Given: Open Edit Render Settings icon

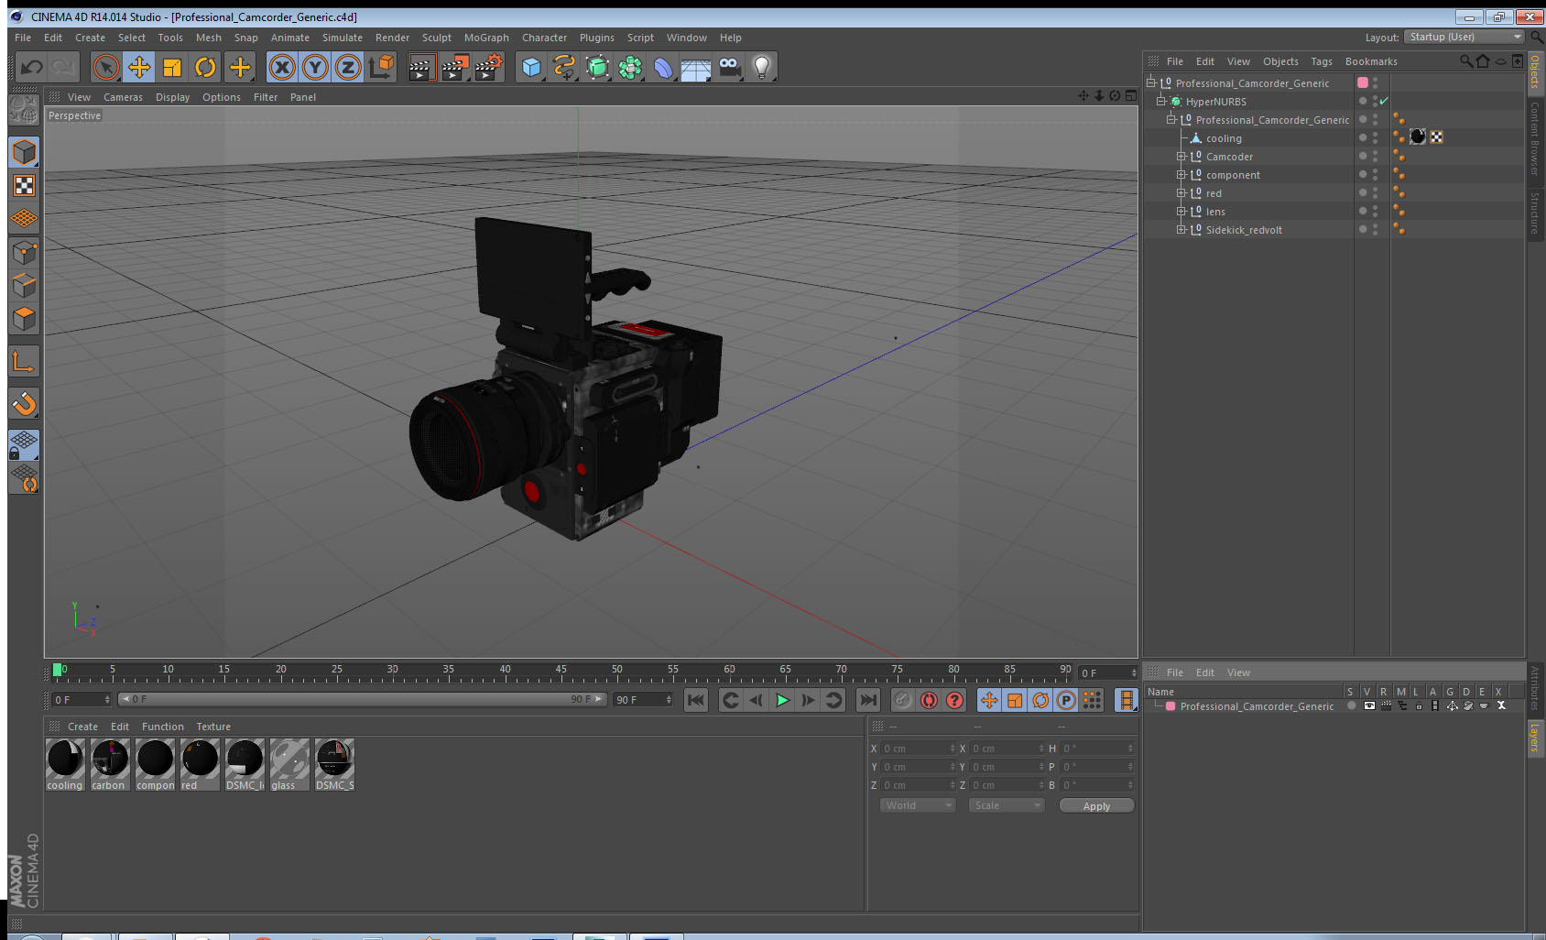Looking at the screenshot, I should tap(489, 67).
